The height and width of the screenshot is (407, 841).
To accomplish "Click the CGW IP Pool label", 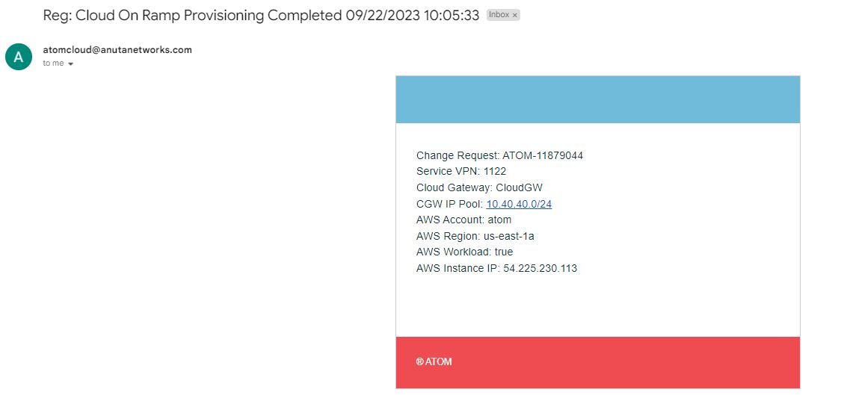I will pyautogui.click(x=450, y=204).
